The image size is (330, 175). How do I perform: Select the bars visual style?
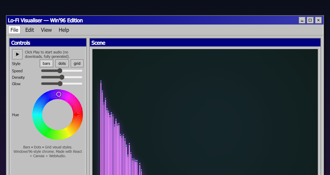point(47,63)
